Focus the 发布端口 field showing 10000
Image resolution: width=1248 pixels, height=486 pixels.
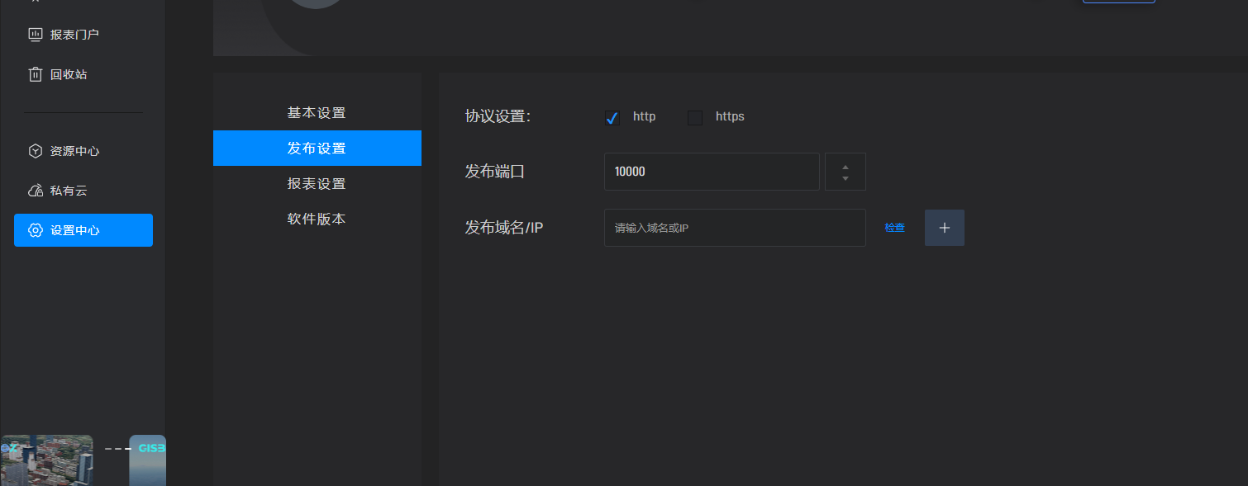711,172
